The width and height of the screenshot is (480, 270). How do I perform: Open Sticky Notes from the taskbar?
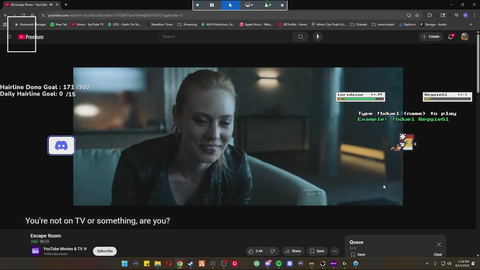[147, 264]
